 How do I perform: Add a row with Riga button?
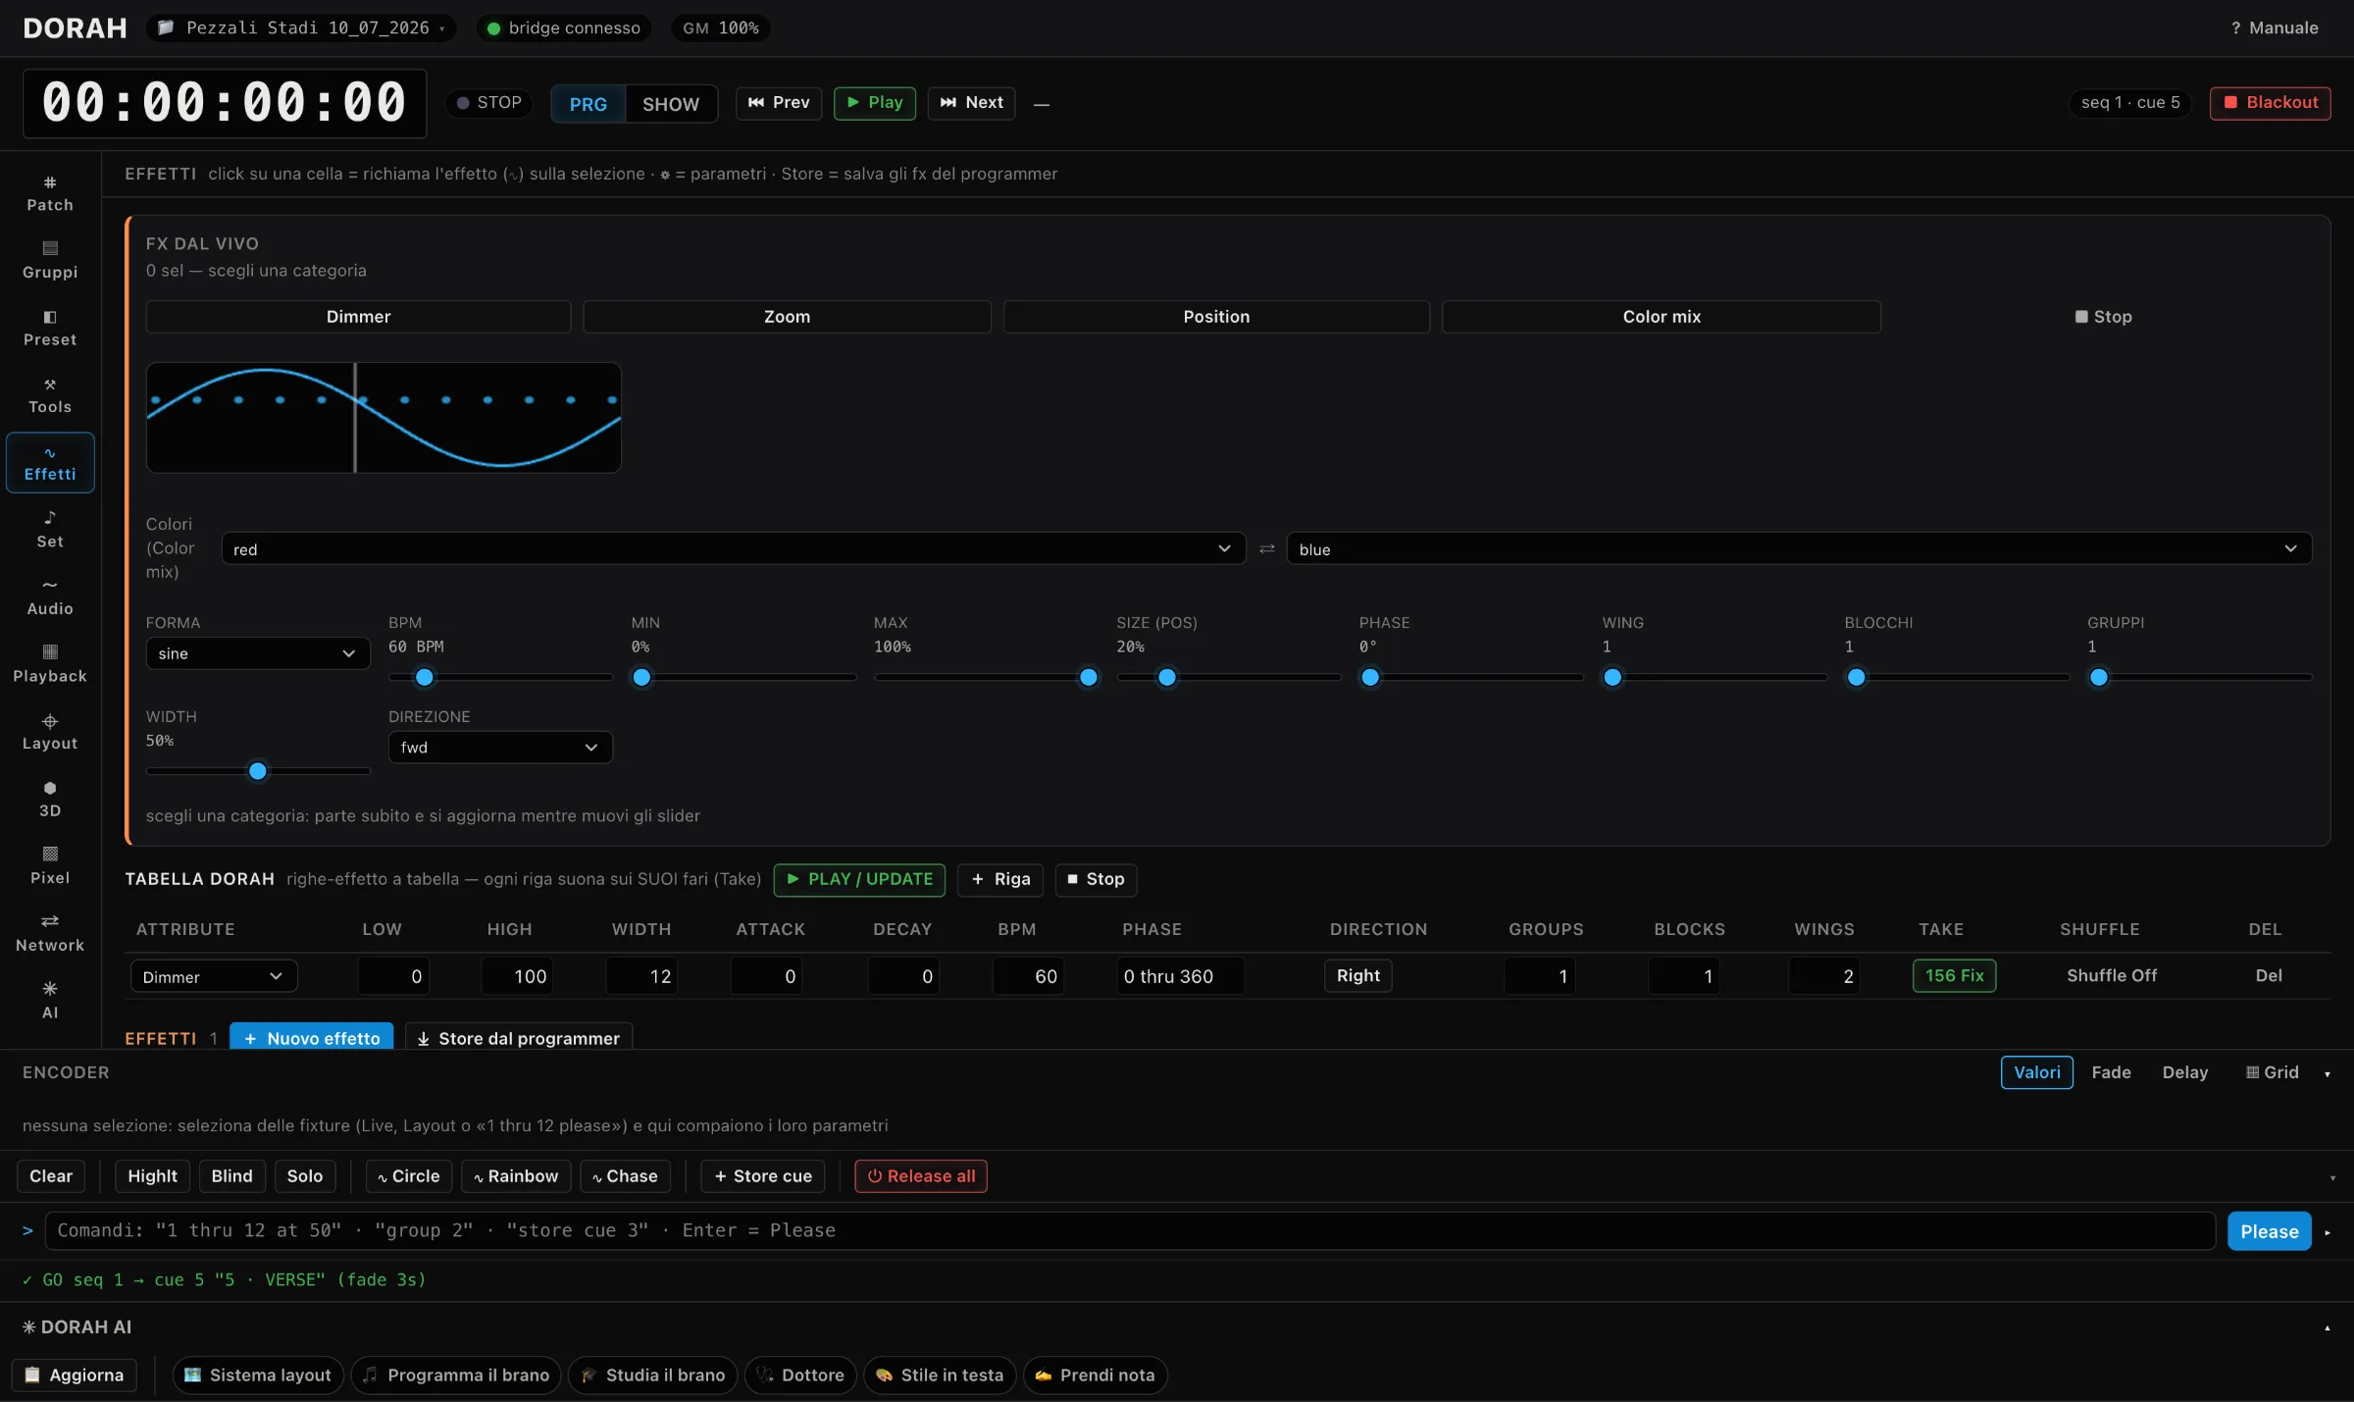coord(1000,879)
